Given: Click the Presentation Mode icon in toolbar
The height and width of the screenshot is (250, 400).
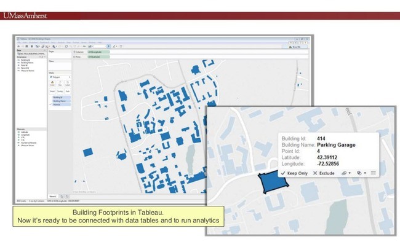Looking at the screenshot, I should (121, 46).
